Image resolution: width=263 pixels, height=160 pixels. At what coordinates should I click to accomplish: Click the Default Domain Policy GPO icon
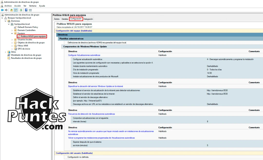pyautogui.click(x=15, y=27)
